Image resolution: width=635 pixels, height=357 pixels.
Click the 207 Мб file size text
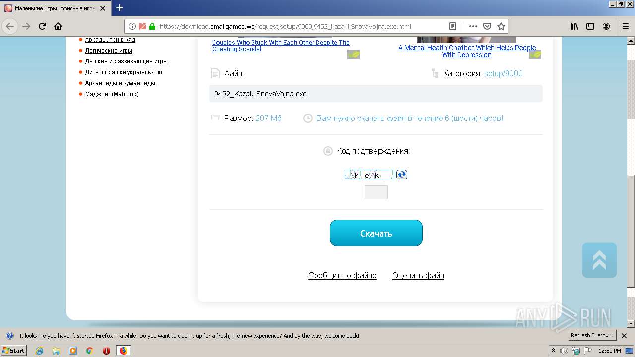(x=268, y=118)
